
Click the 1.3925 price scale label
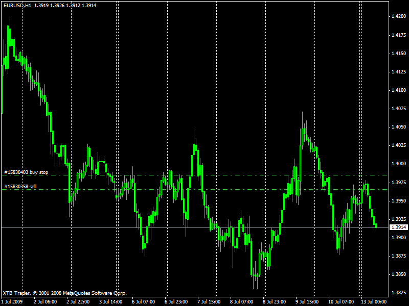coord(399,219)
